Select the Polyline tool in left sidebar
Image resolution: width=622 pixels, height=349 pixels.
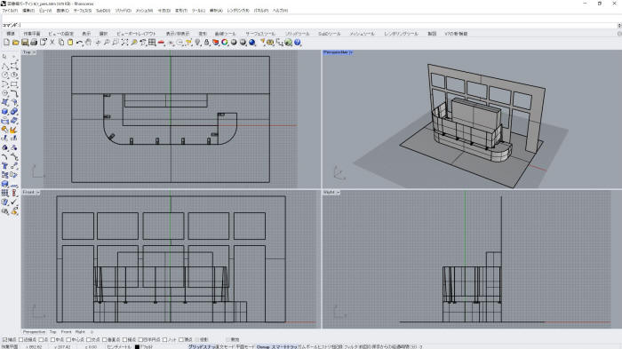(x=5, y=66)
